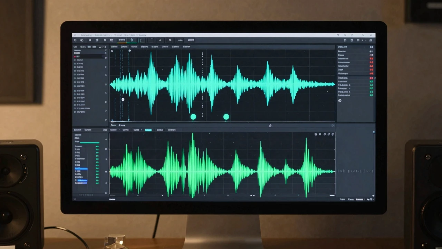The height and width of the screenshot is (249, 442).
Task: Toggle the red record dot in the track list
Action: pos(75,56)
